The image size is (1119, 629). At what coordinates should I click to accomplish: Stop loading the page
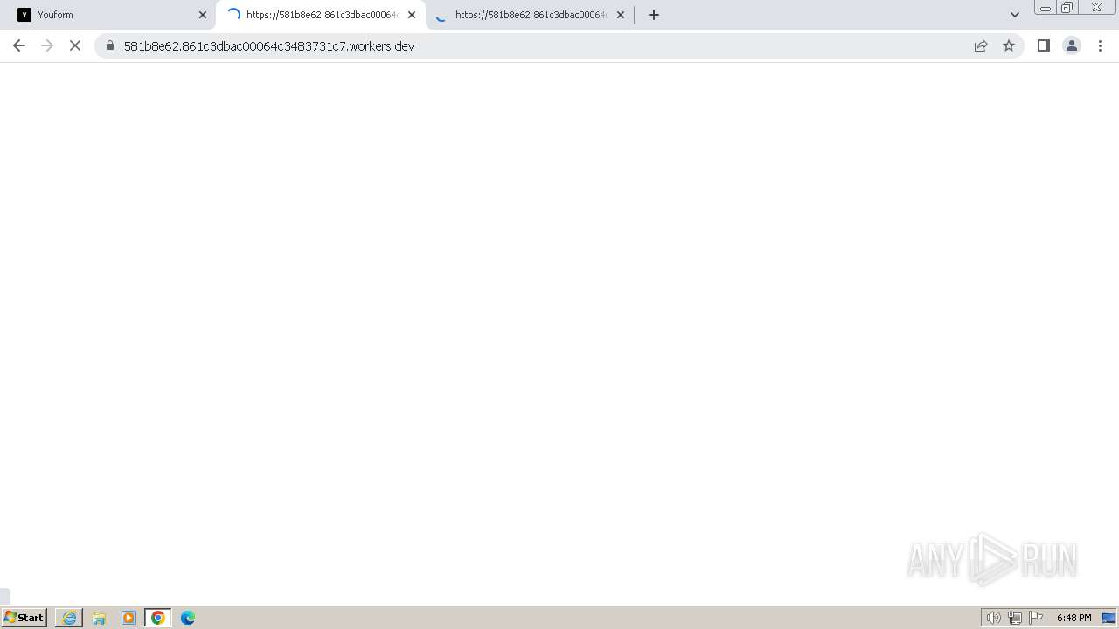(x=75, y=45)
